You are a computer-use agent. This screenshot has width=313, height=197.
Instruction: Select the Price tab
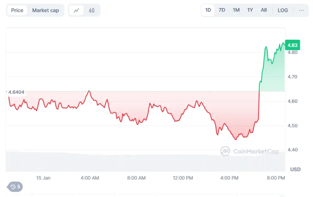pyautogui.click(x=17, y=10)
